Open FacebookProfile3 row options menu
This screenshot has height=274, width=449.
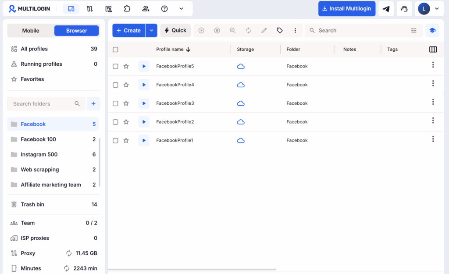[433, 102]
